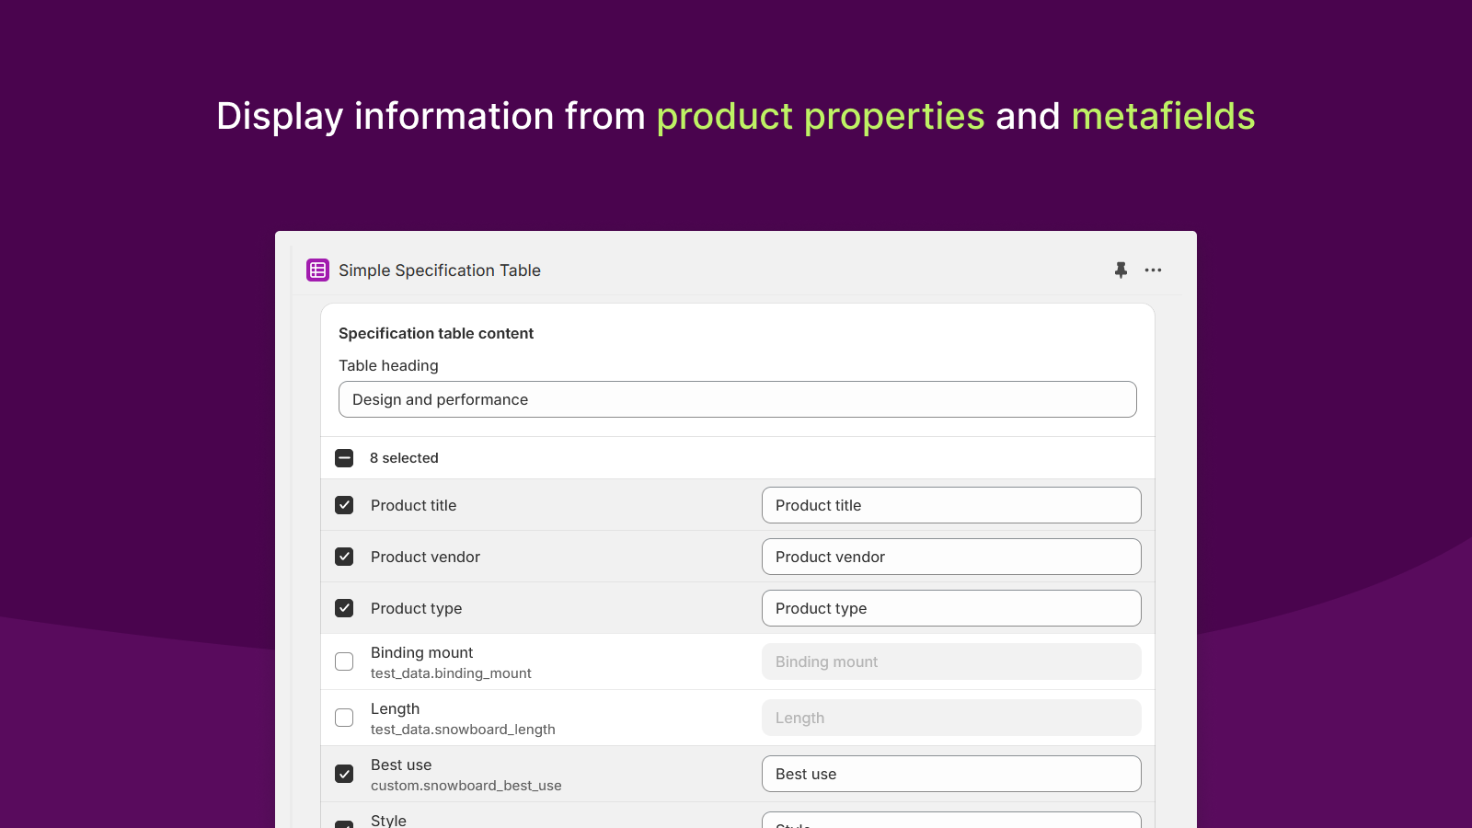Click the 'Table heading' label
Image resolution: width=1472 pixels, height=828 pixels.
388,365
